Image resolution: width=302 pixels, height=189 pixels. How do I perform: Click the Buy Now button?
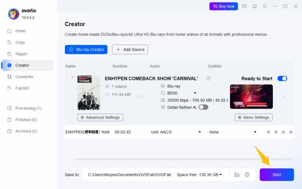(x=224, y=6)
